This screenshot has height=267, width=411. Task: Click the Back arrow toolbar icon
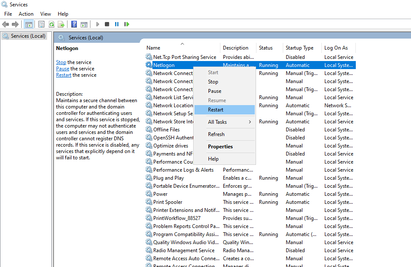click(6, 24)
